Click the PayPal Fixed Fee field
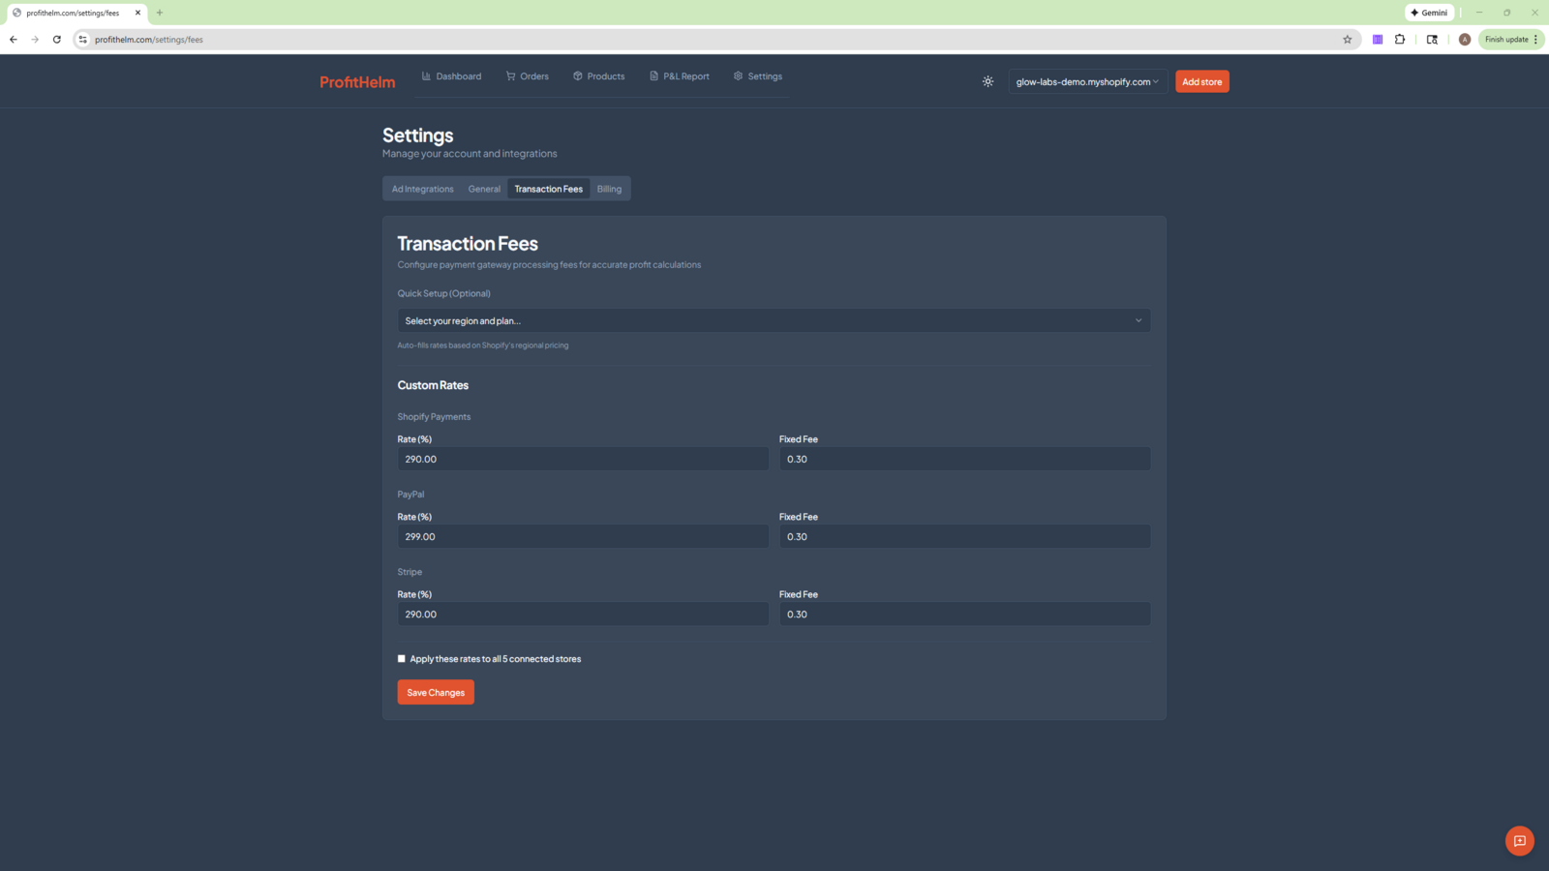The height and width of the screenshot is (871, 1549). click(x=965, y=536)
